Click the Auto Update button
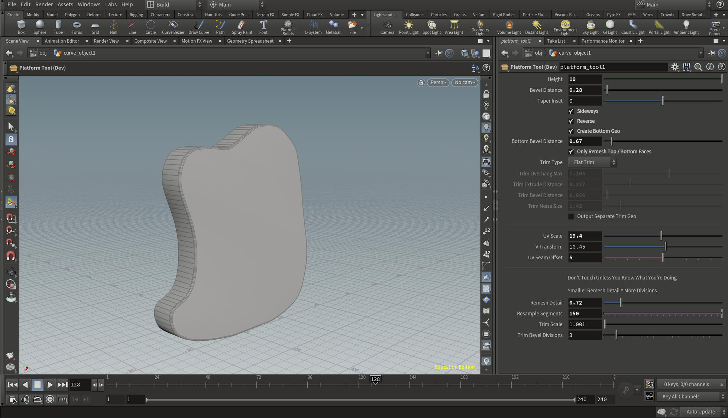Screen dimensions: 728x418 [x=700, y=412]
